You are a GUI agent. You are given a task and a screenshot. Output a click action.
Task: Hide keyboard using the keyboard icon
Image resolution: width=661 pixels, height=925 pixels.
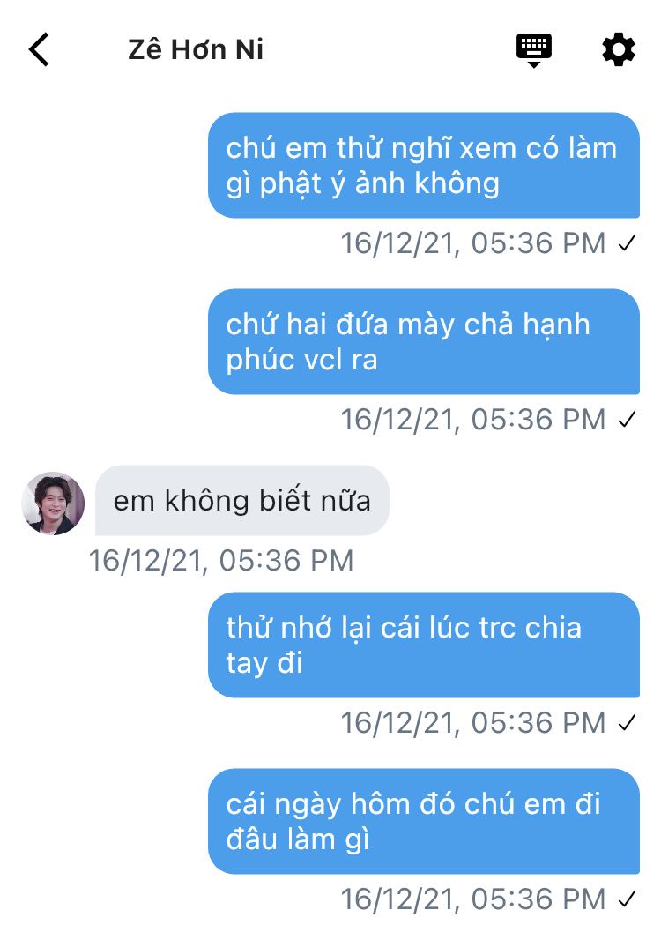coord(533,51)
